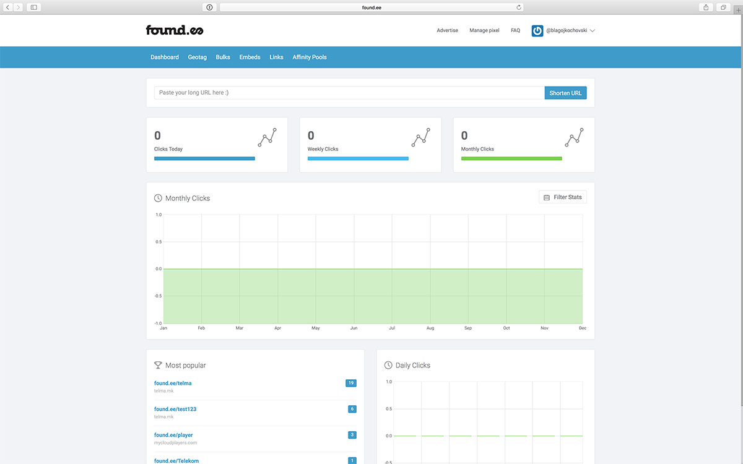Screen dimensions: 743x464
Task: Show all tabs overview in Safari
Action: click(723, 7)
